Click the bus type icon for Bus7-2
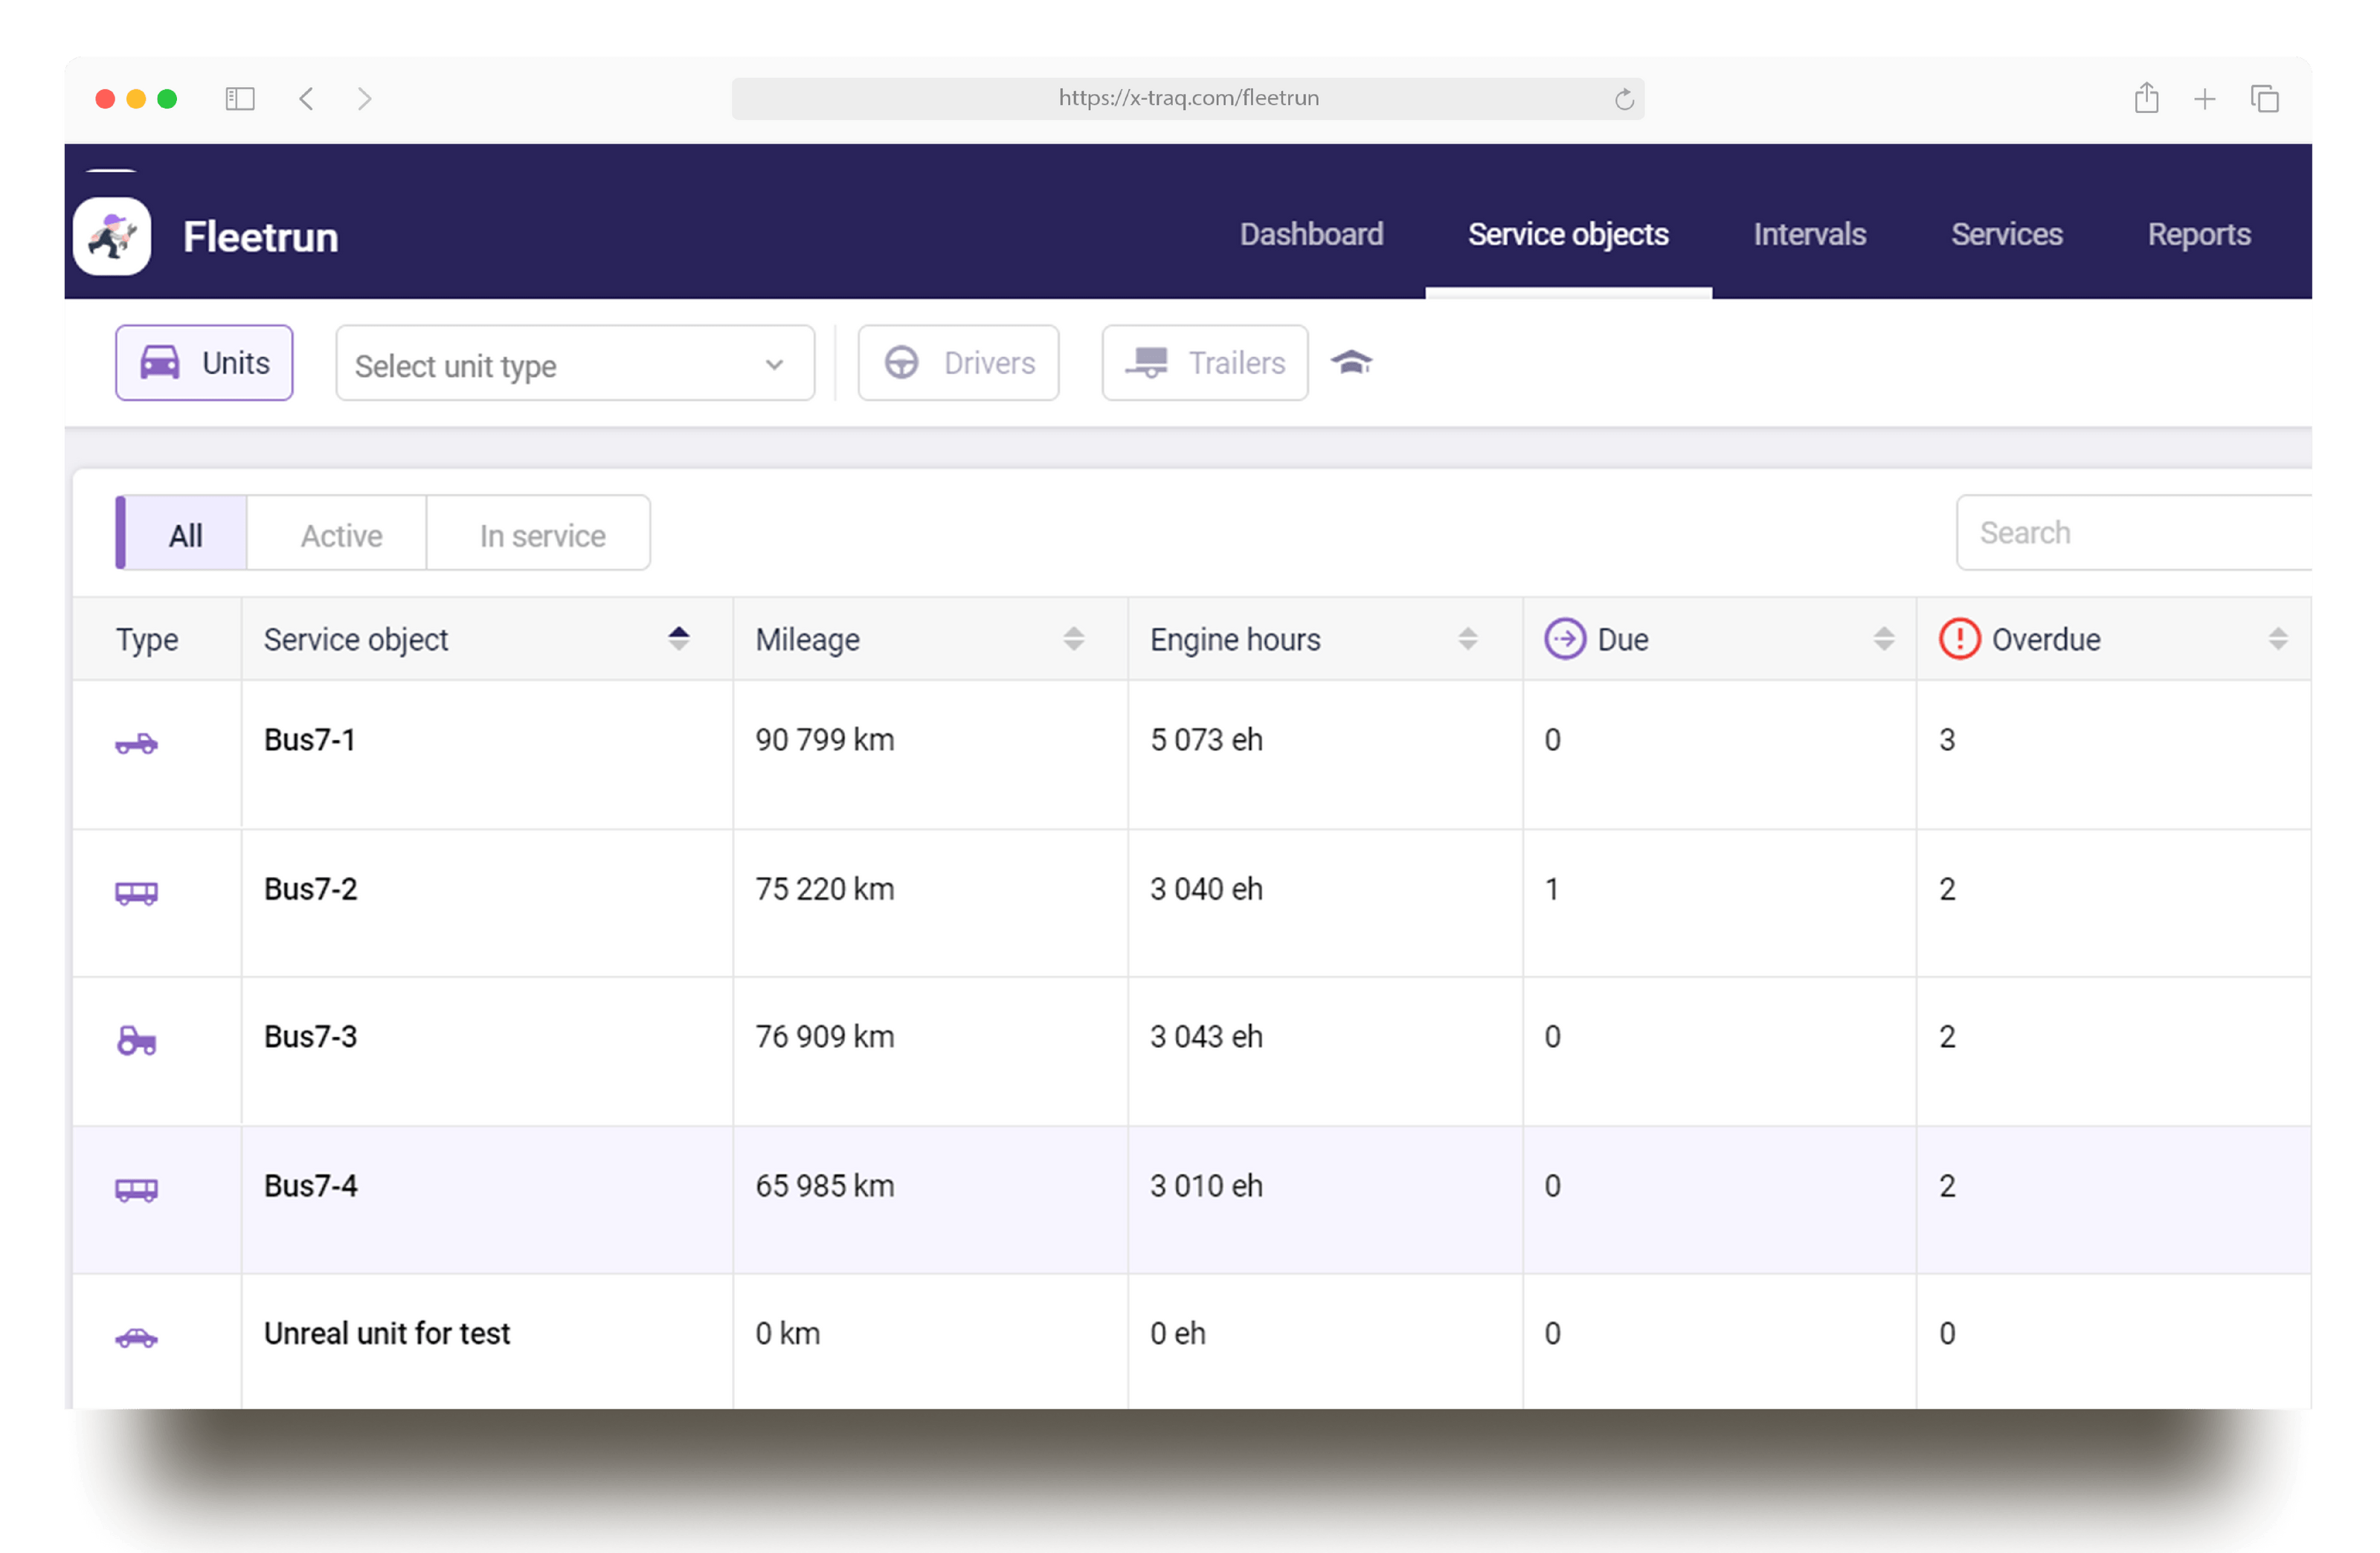The width and height of the screenshot is (2380, 1553). [x=136, y=892]
